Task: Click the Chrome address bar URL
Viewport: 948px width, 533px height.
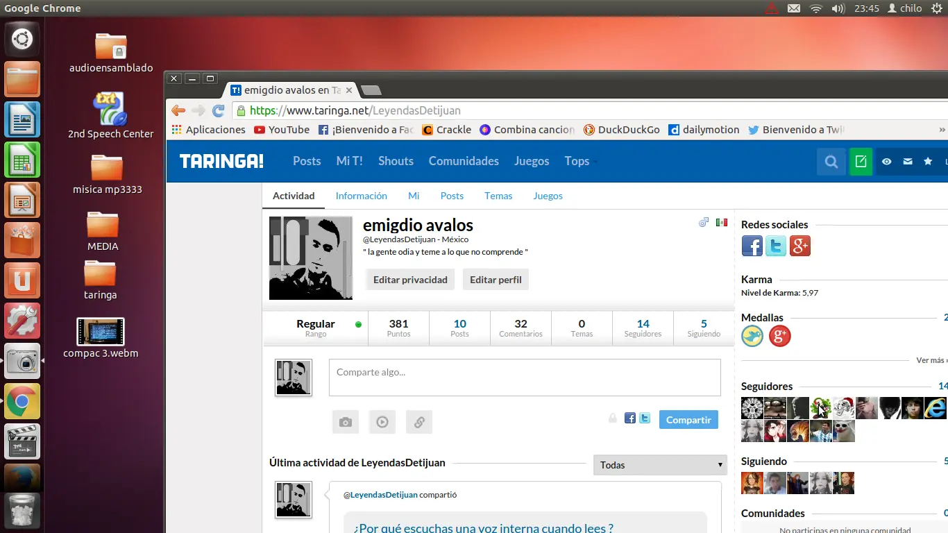Action: [355, 110]
